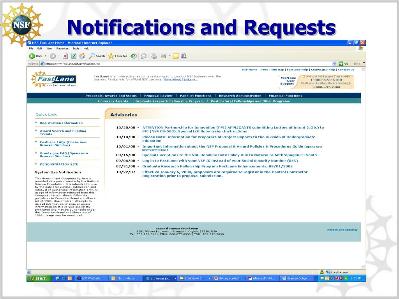The image size is (399, 299).
Task: Open Special Exceptions to NSF Deadline advisory
Action: coord(229,155)
